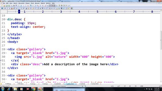This screenshot has width=162, height=91.
Task: Open Internet Explorer from the taskbar
Action: pyautogui.click(x=9, y=89)
